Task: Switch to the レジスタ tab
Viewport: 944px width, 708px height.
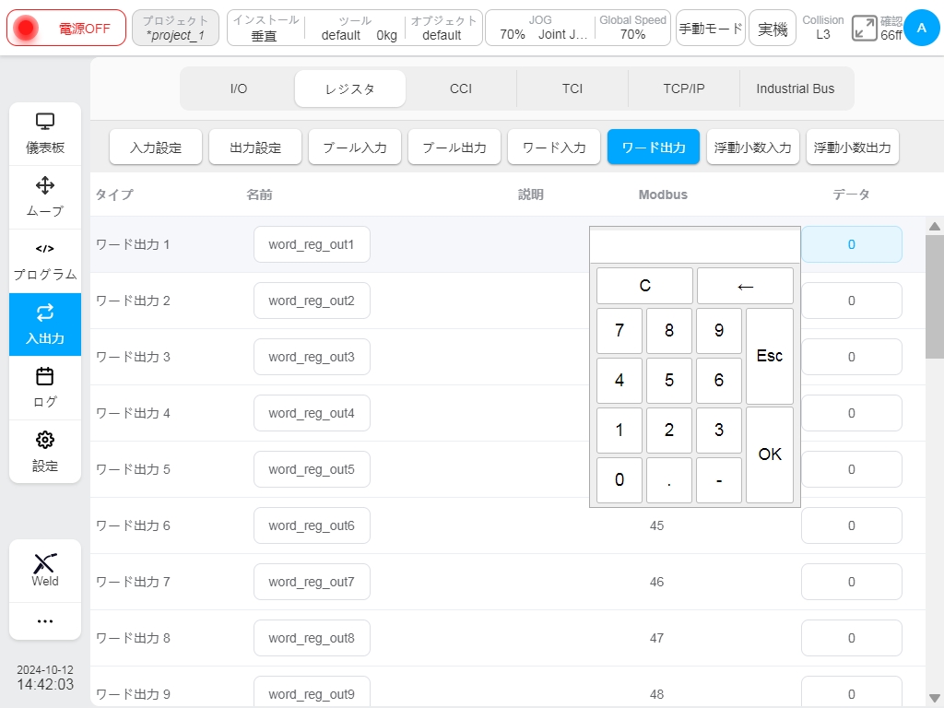Action: click(349, 88)
